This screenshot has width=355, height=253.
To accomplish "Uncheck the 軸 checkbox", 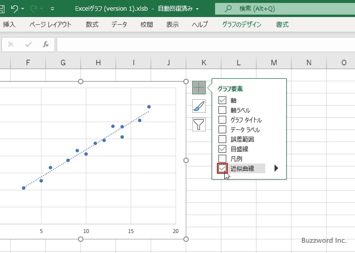I will [x=222, y=100].
